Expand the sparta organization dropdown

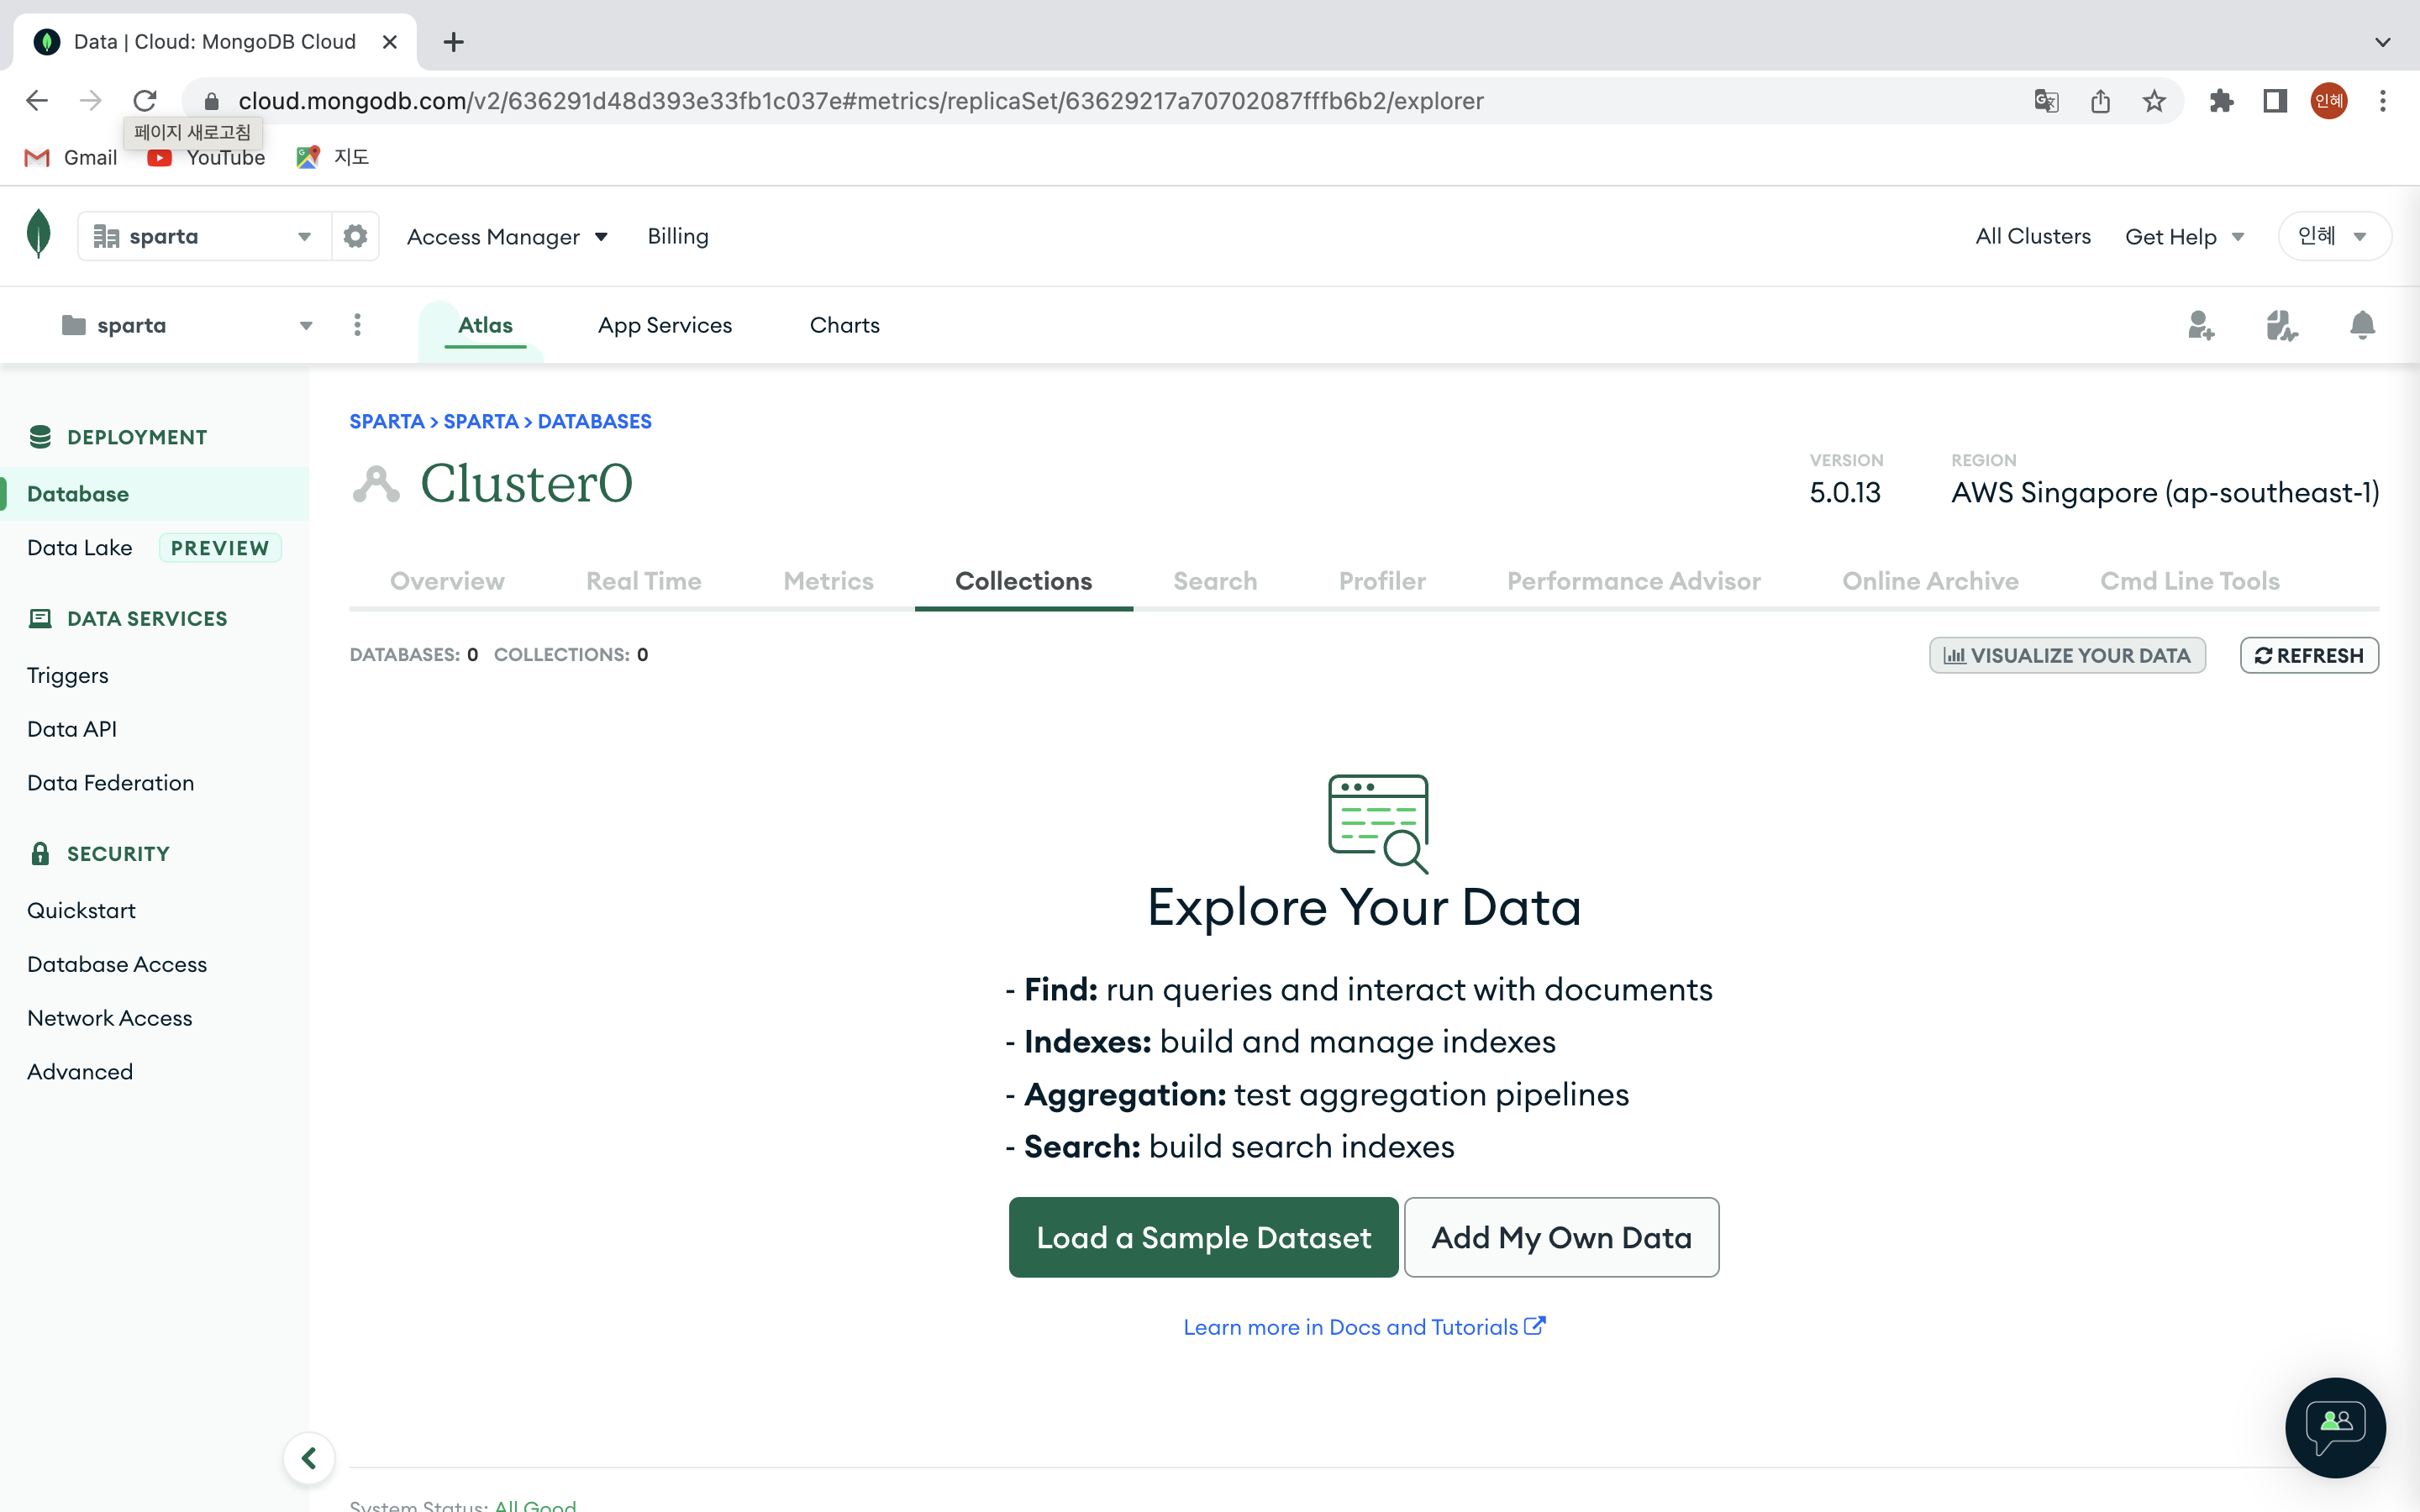click(x=204, y=236)
